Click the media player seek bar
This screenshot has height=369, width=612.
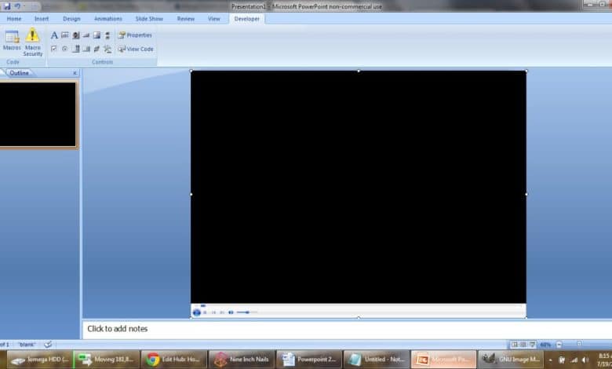(359, 305)
